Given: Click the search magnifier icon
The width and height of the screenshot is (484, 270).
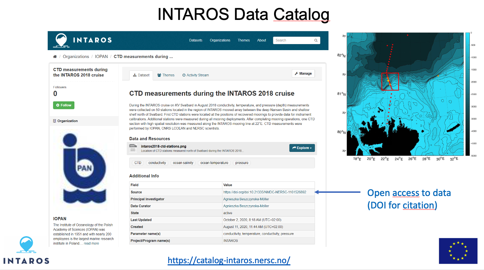Looking at the screenshot, I should tap(316, 41).
